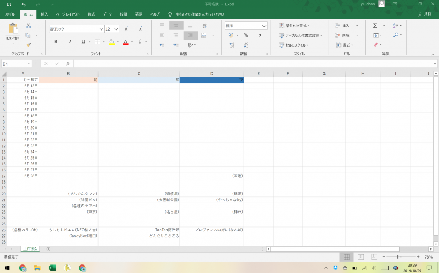The image size is (439, 273).
Task: Expand Format as Table (テーブルとして書式設定) menu
Action: pyautogui.click(x=300, y=35)
